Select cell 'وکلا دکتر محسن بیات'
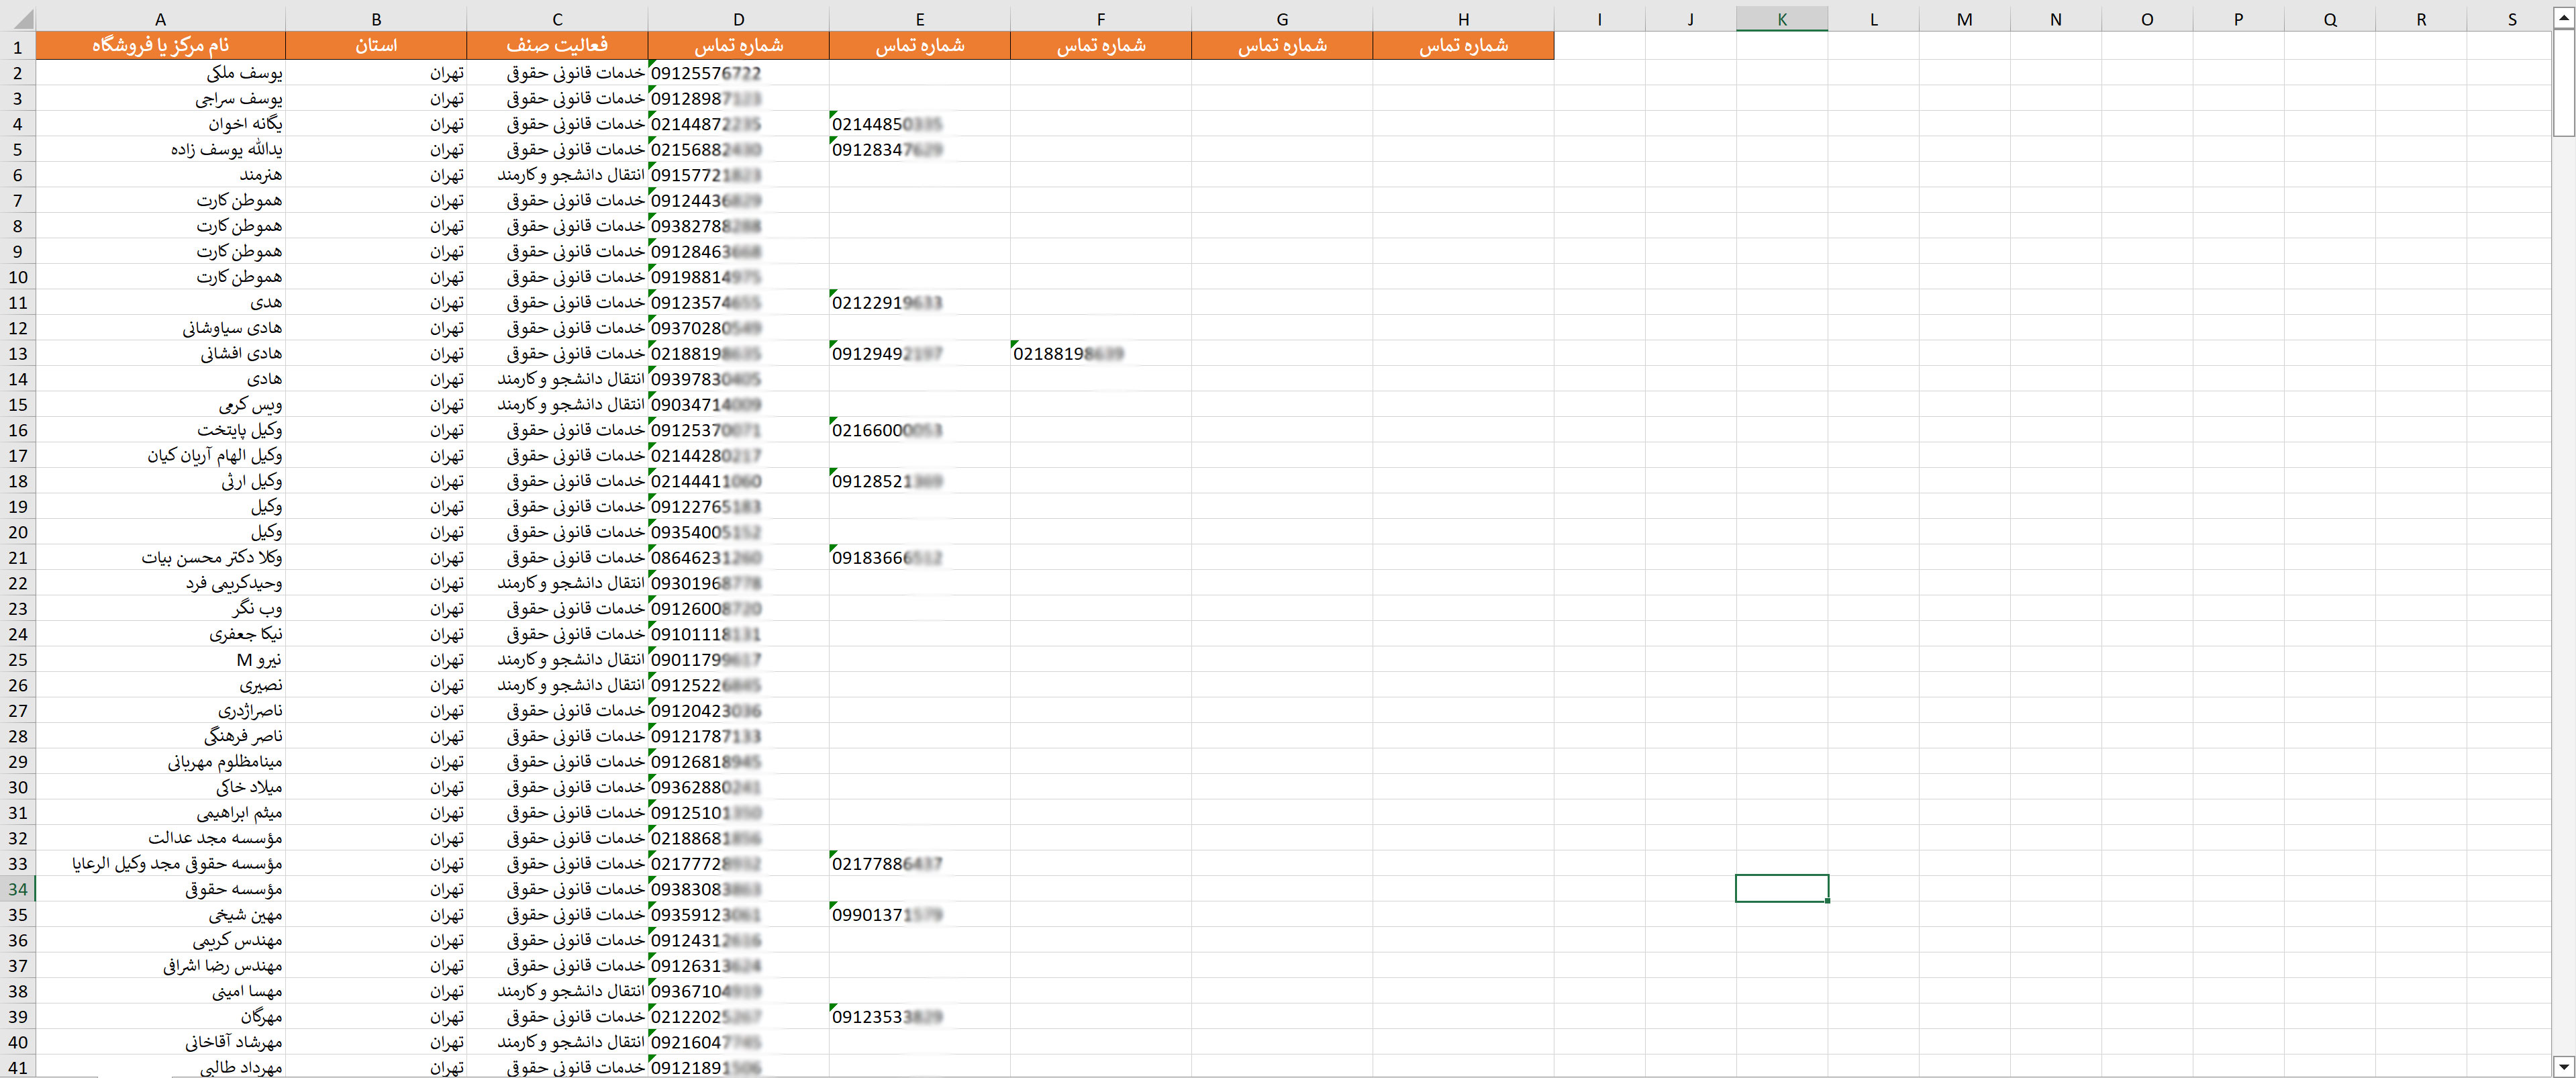Image resolution: width=2576 pixels, height=1078 pixels. click(161, 557)
